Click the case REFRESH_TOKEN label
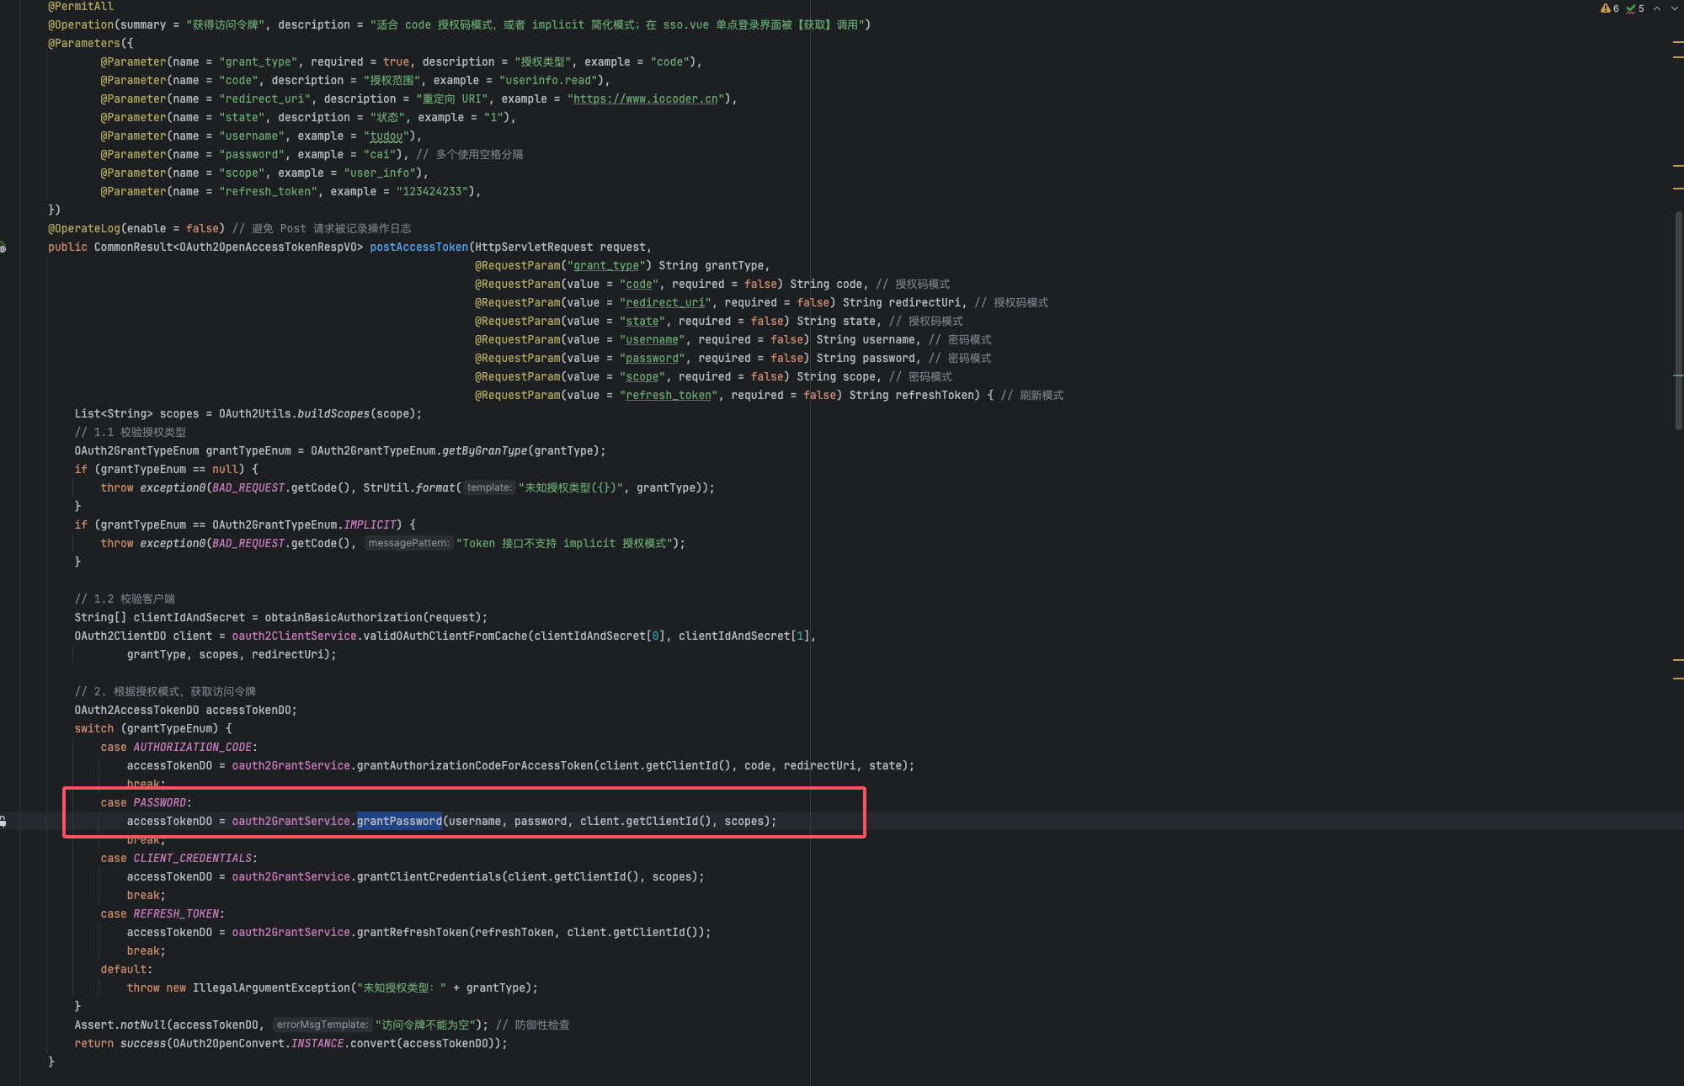This screenshot has width=1684, height=1086. coord(163,914)
